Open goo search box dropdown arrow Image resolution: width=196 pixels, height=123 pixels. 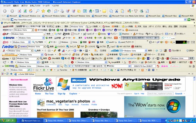(x=29, y=42)
